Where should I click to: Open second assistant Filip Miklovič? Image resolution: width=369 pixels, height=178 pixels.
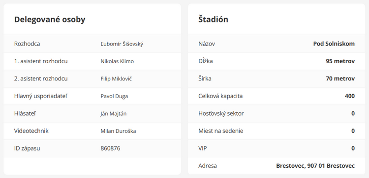[x=116, y=78]
